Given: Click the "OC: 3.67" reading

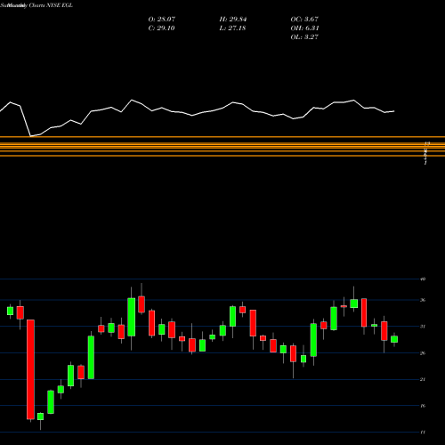Looking at the screenshot, I should tap(304, 20).
